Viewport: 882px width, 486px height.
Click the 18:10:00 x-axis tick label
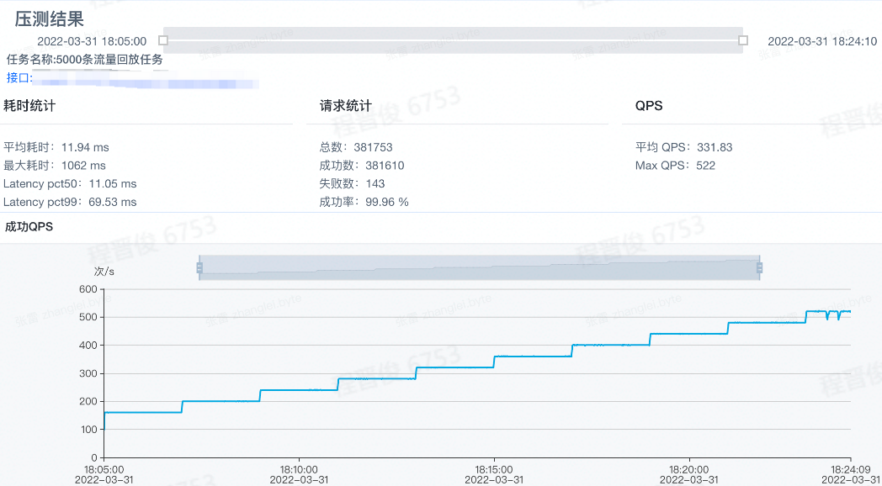[299, 469]
